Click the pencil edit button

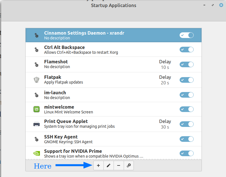tap(109, 165)
